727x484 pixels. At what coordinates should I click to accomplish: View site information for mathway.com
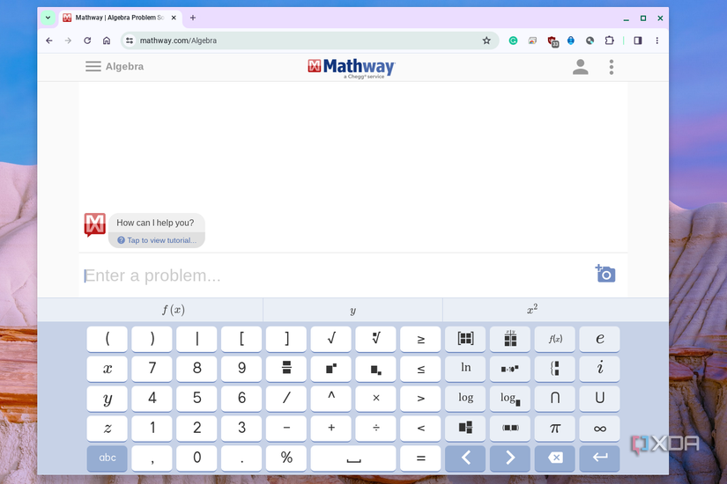(x=130, y=40)
